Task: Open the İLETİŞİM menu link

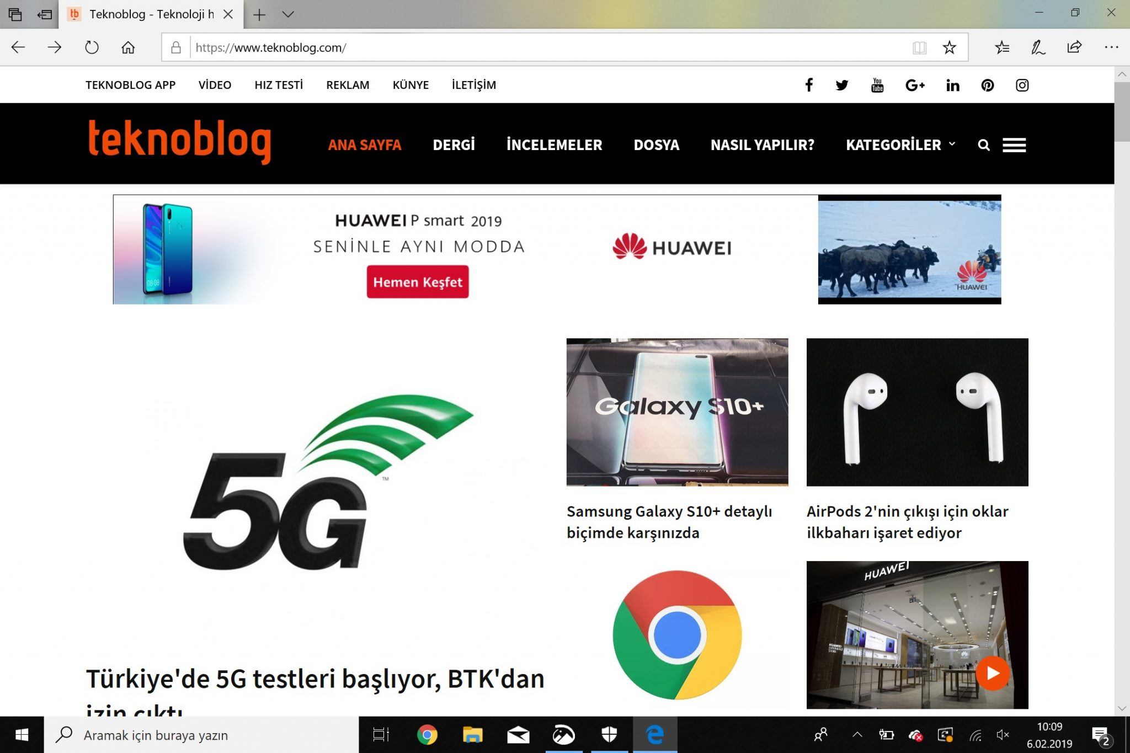Action: coord(473,85)
